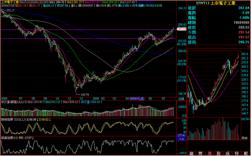Image resolution: width=251 pixels, height=156 pixels.
Task: Select the 09/04/10,五 date marker
Action: [137, 99]
